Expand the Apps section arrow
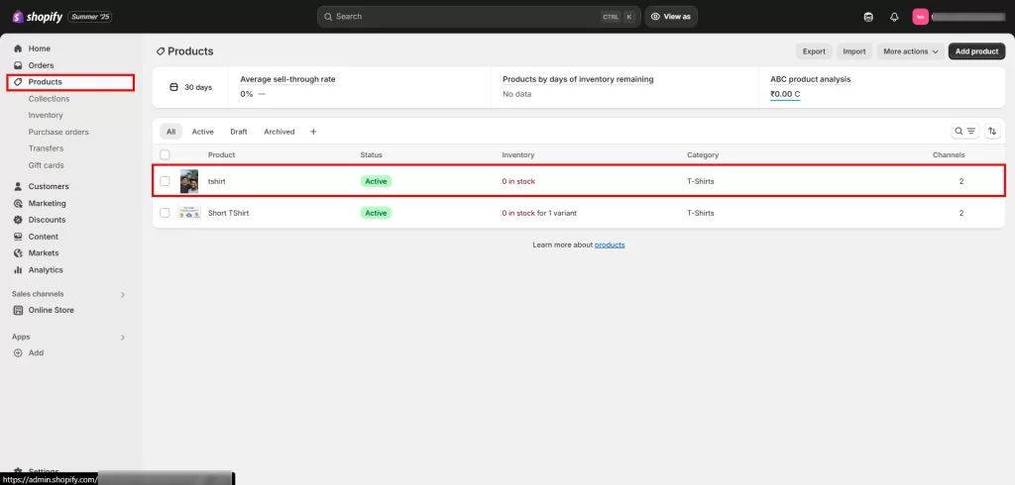Viewport: 1015px width, 485px height. click(x=123, y=337)
